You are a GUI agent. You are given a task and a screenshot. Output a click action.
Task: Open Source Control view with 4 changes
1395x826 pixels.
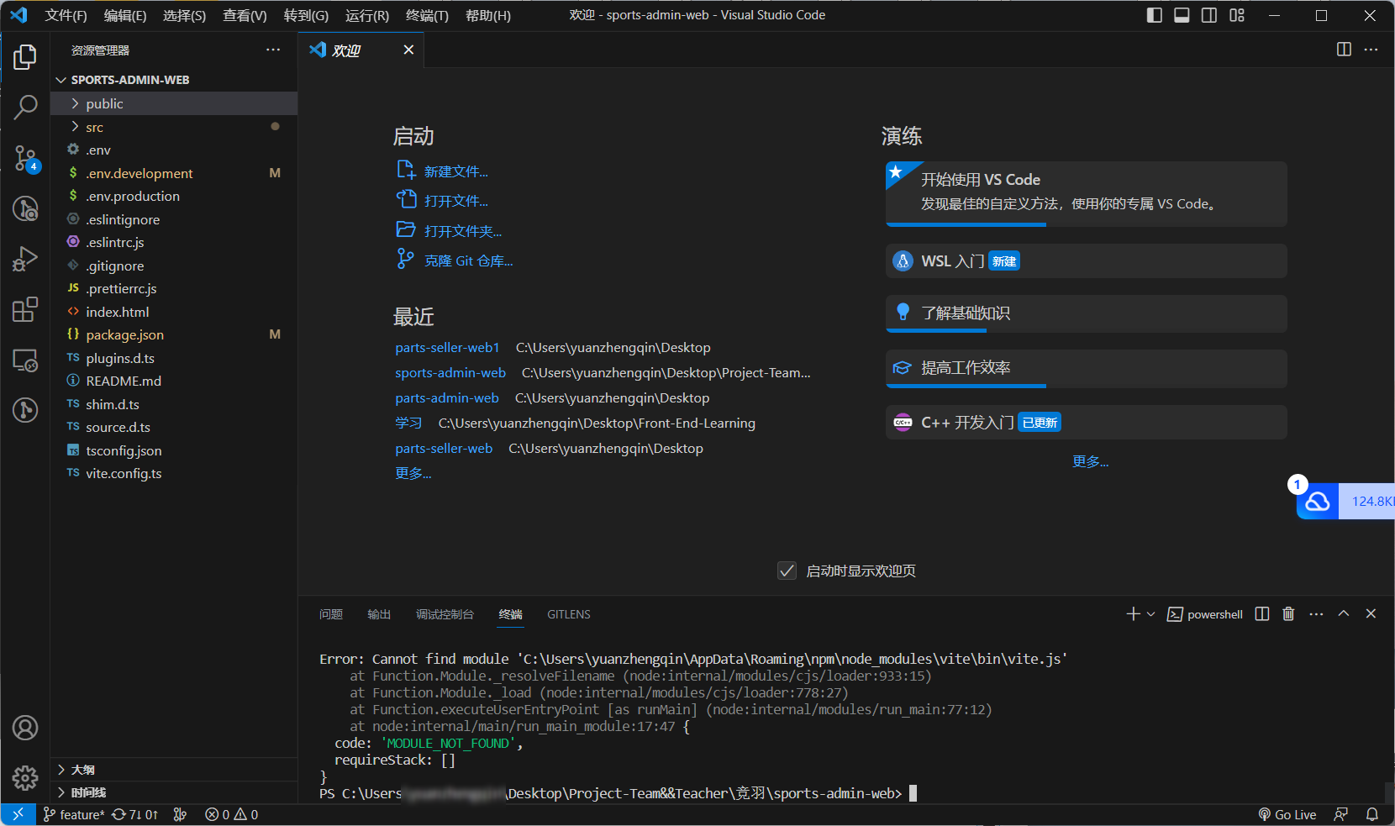tap(25, 158)
